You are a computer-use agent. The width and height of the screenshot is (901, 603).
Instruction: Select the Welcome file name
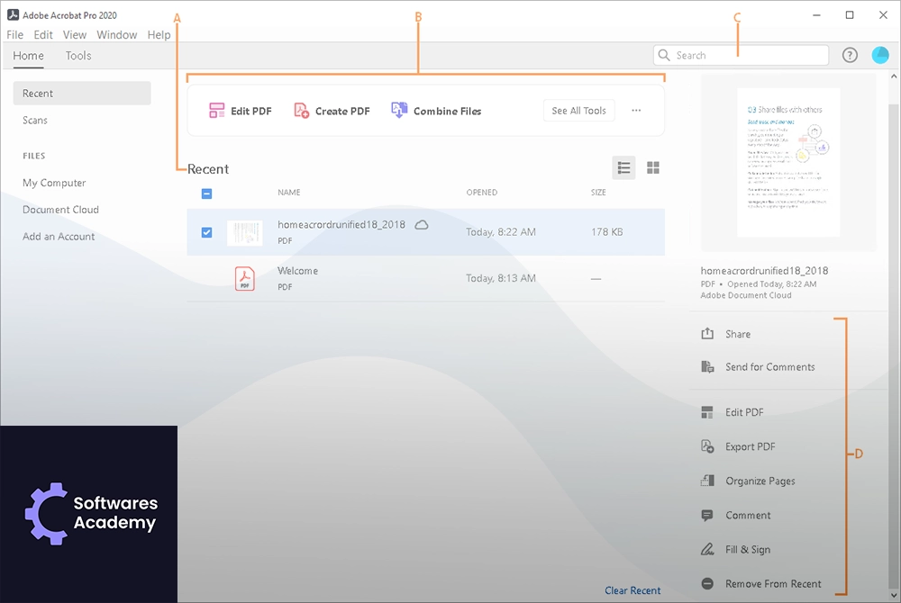[297, 271]
